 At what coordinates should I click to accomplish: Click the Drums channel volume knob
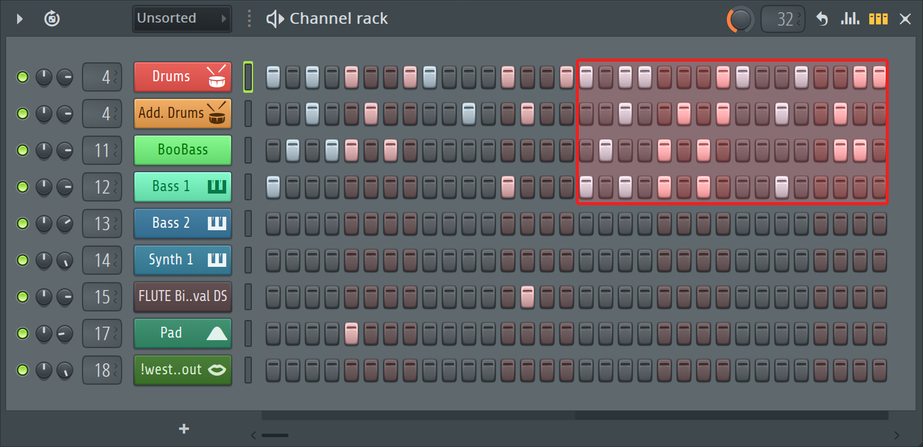point(65,77)
